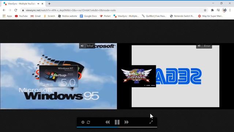Screen dimensions: 234x132
Task: Open the Gmail bookmark
Action: tap(35, 16)
